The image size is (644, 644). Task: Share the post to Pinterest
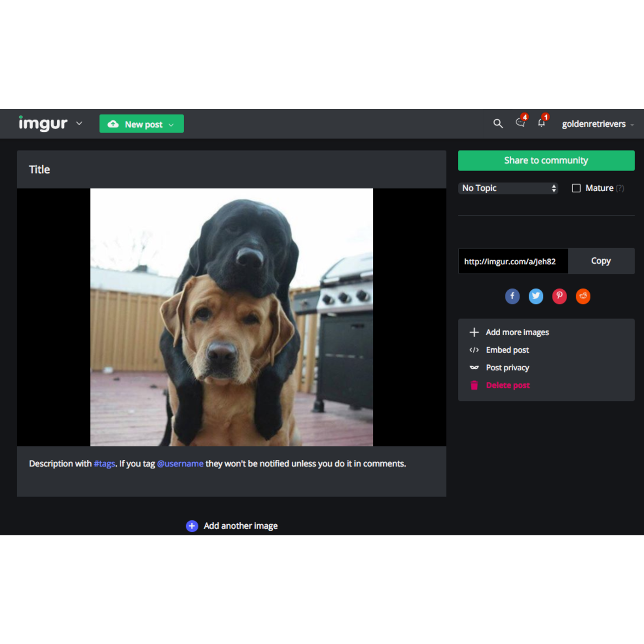tap(559, 296)
